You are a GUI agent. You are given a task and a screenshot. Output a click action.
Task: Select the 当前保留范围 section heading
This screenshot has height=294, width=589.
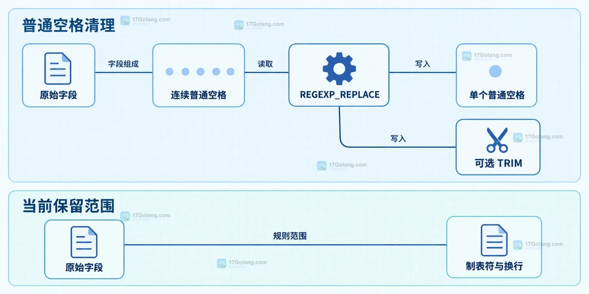[68, 206]
